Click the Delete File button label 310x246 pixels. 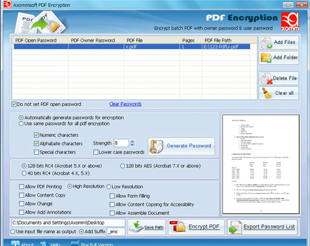pyautogui.click(x=285, y=78)
